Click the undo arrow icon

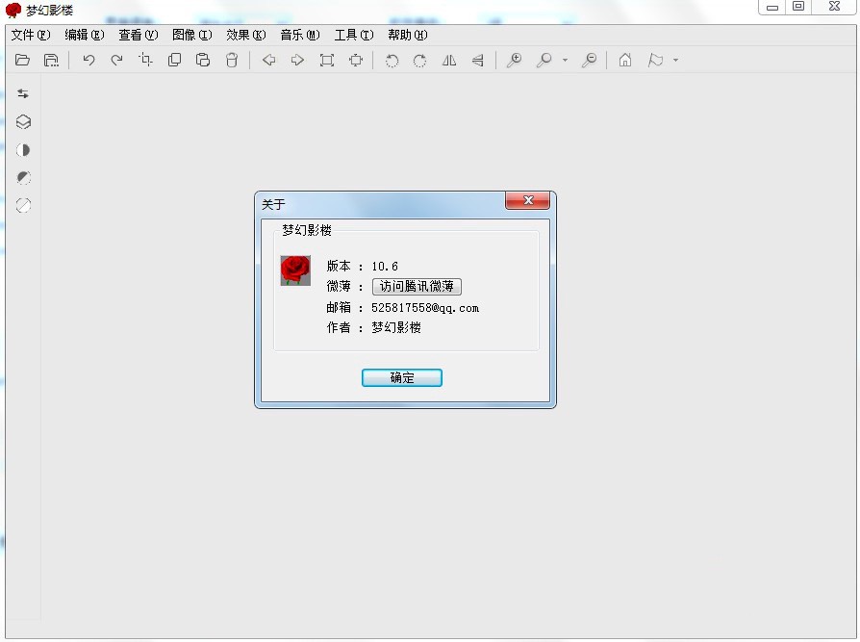[x=89, y=60]
